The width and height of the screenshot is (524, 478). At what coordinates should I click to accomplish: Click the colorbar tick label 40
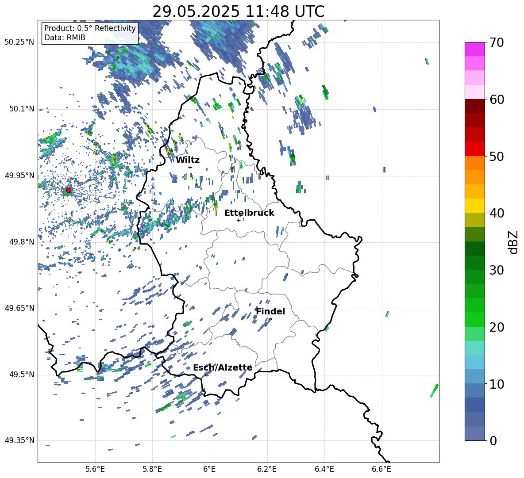click(497, 213)
